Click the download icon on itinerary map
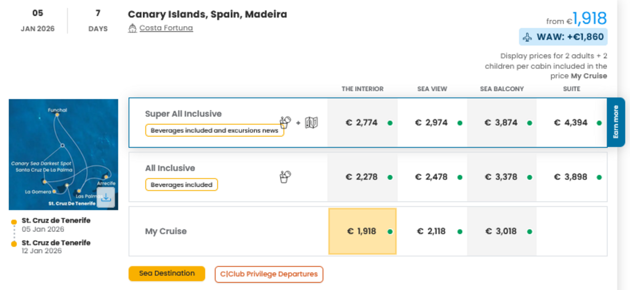This screenshot has width=630, height=290. pos(106,198)
